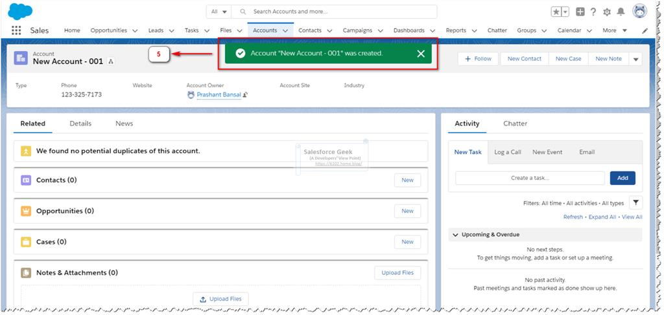Open the Help question mark icon
Screen dimensions: 664x315
click(x=593, y=12)
